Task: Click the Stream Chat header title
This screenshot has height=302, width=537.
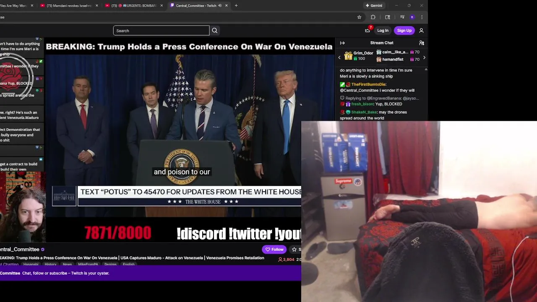Action: coord(382,43)
